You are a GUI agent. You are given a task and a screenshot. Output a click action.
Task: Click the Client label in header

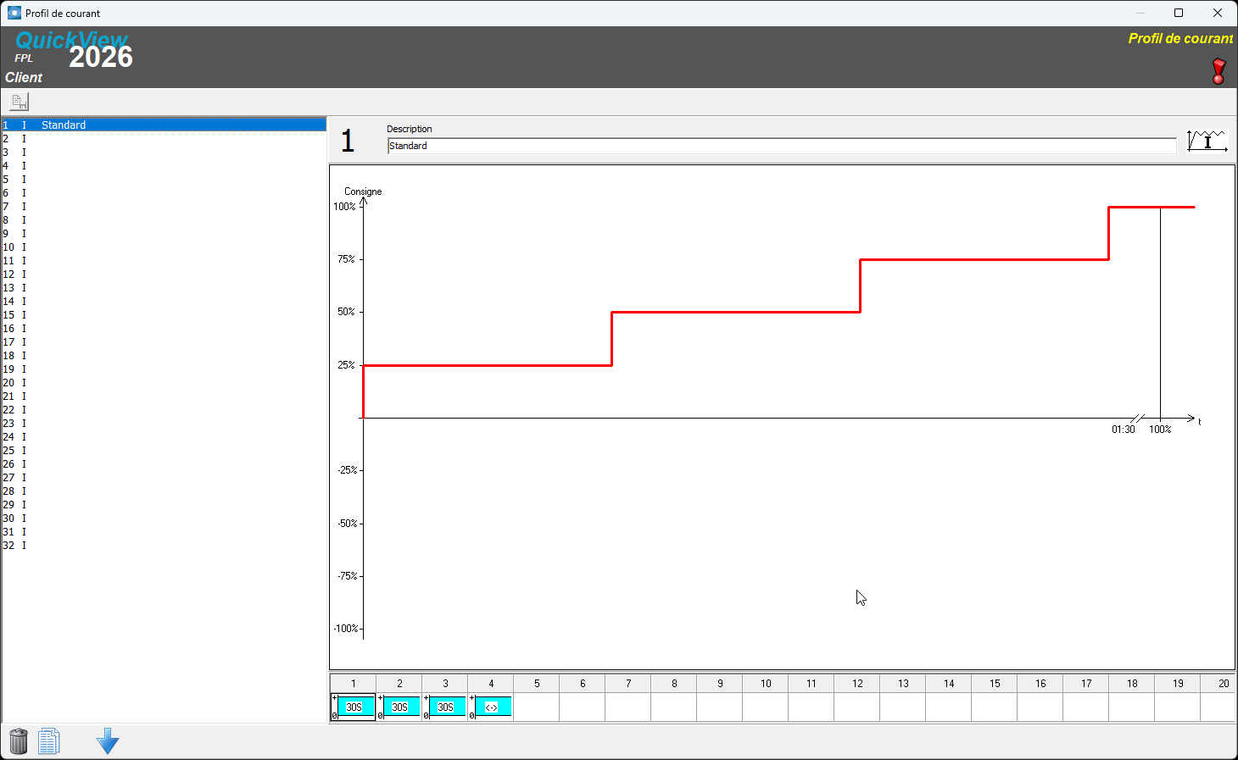(x=24, y=77)
